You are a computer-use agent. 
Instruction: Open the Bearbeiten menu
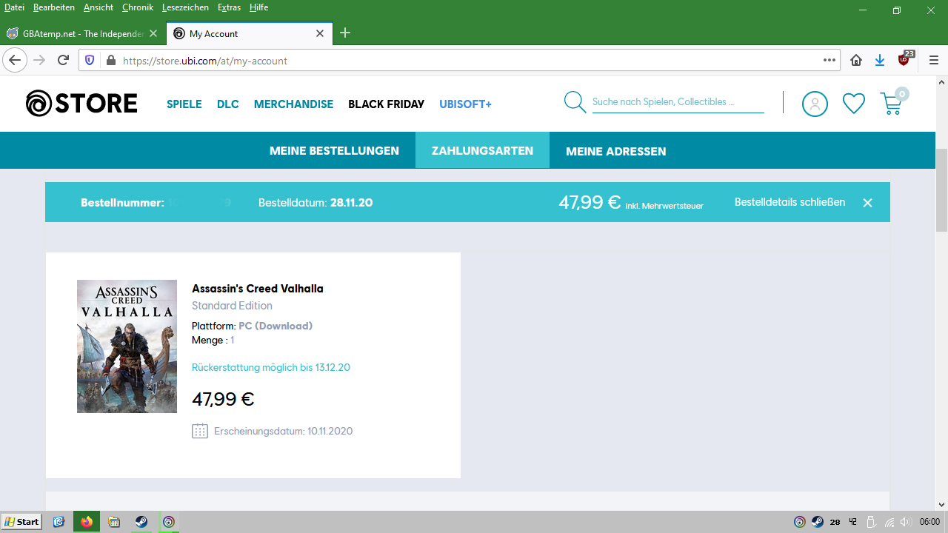[x=54, y=7]
